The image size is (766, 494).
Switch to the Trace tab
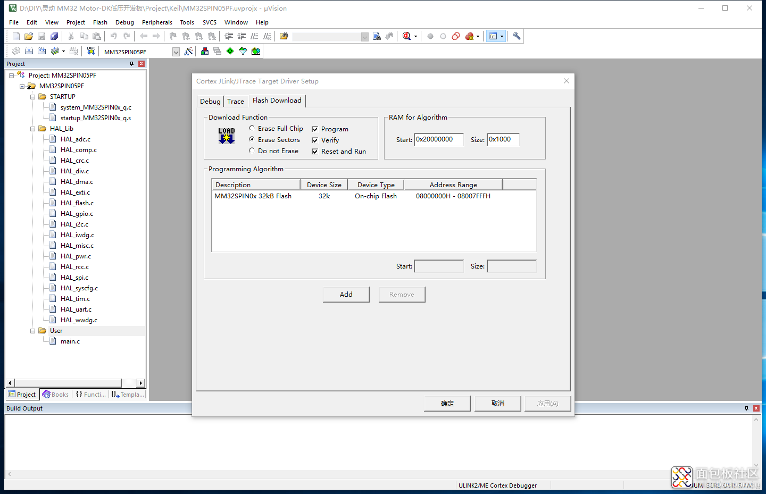[236, 102]
